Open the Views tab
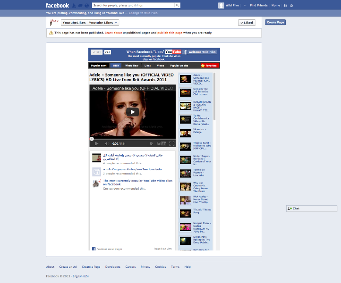This screenshot has width=341, height=283. point(161,66)
